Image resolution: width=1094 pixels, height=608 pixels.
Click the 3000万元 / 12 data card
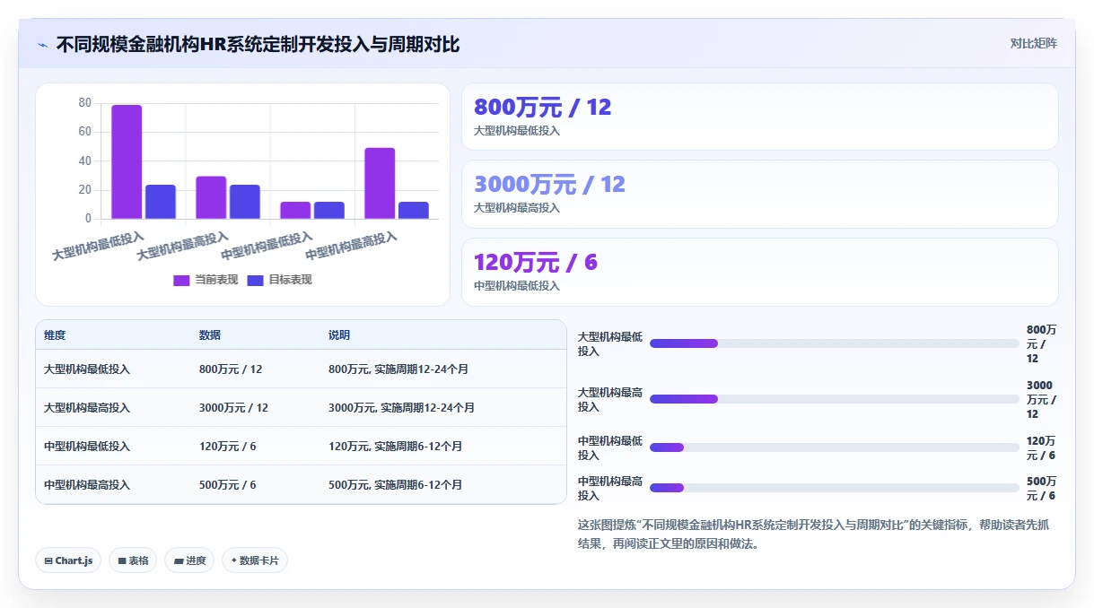pyautogui.click(x=759, y=194)
